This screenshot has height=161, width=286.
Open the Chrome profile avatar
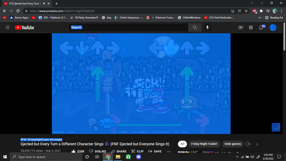point(275,11)
